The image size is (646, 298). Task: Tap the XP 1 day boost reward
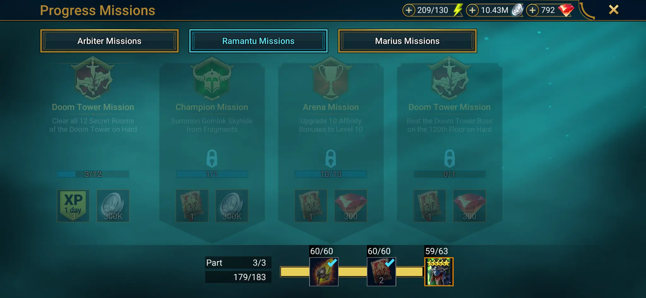[73, 206]
